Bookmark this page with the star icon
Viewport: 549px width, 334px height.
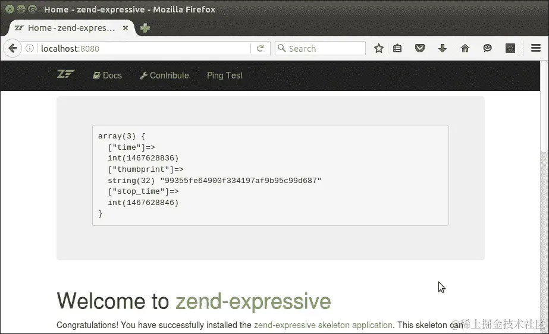click(x=378, y=48)
